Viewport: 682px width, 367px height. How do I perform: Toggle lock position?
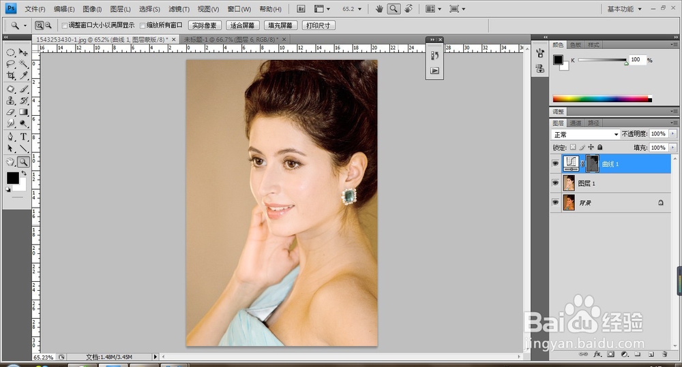pyautogui.click(x=591, y=147)
